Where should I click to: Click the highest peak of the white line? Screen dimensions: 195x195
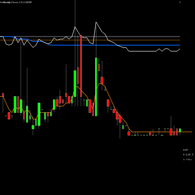[x=96, y=22]
